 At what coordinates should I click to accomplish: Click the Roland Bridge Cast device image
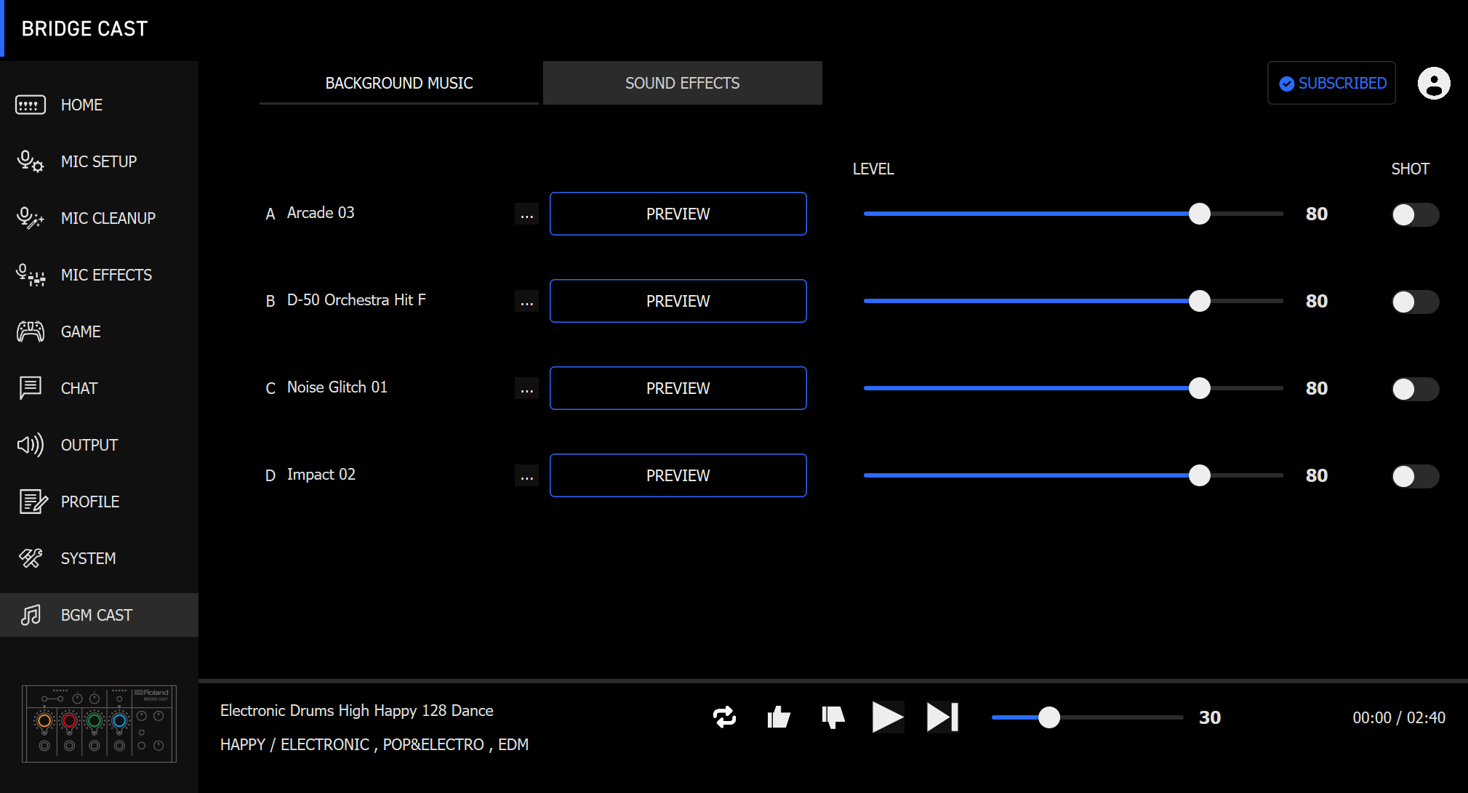tap(99, 724)
